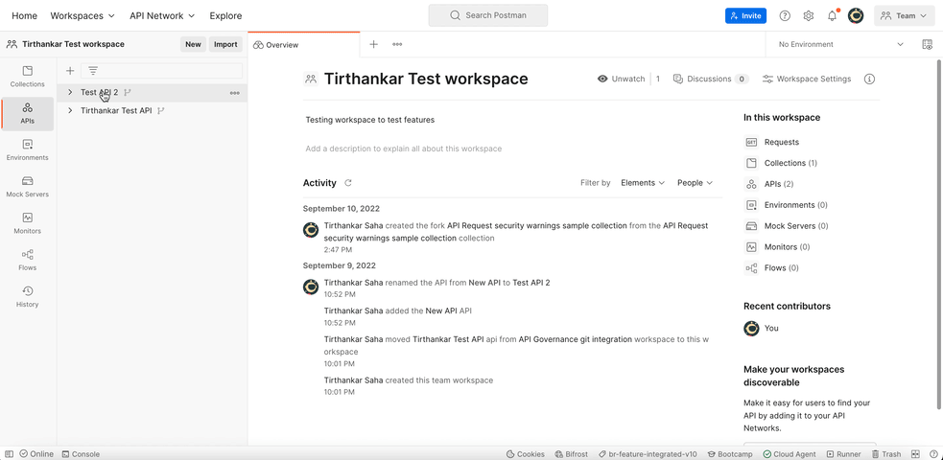Open the API Network dropdown menu
The height and width of the screenshot is (460, 943).
pyautogui.click(x=162, y=16)
